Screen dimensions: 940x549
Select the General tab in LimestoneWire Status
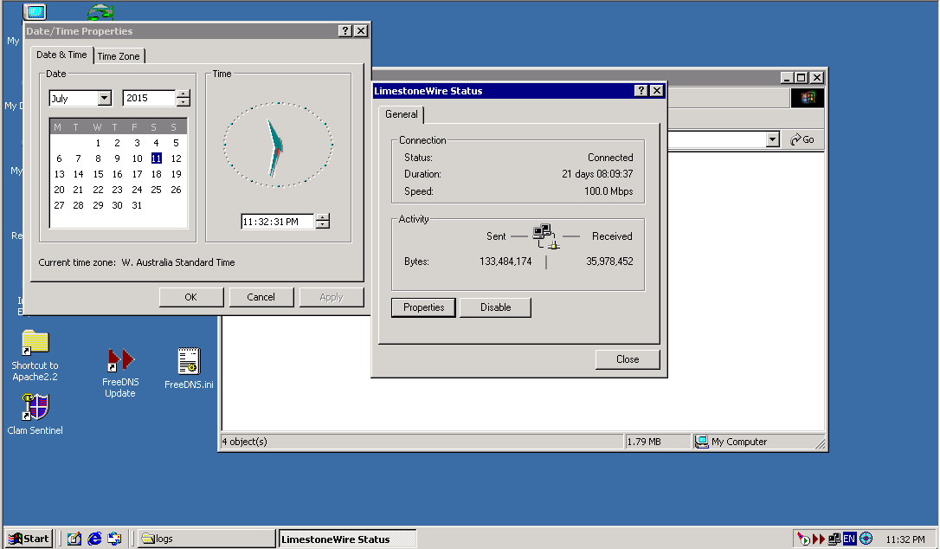coord(402,114)
